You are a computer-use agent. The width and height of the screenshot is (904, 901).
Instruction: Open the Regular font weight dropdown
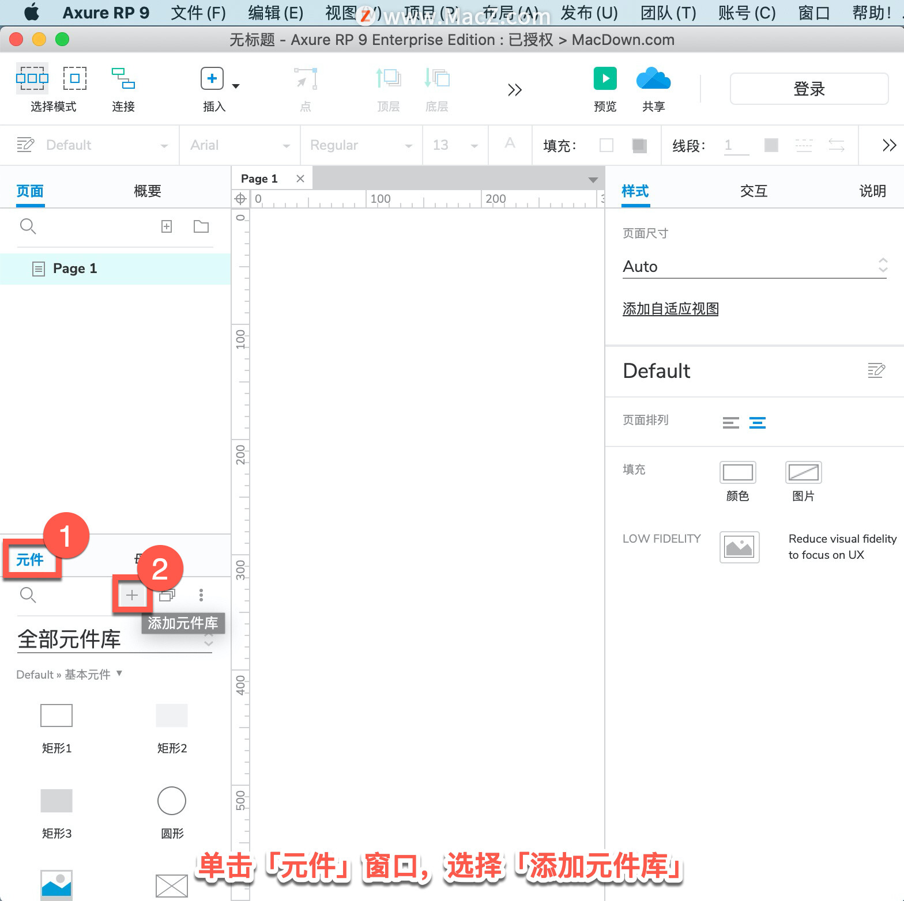point(361,145)
